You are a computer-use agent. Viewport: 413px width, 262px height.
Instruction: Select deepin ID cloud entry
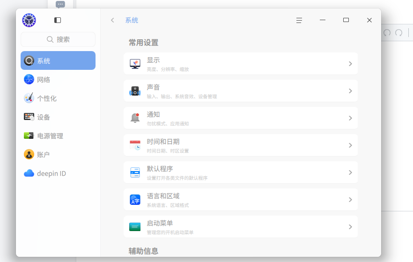(x=58, y=173)
